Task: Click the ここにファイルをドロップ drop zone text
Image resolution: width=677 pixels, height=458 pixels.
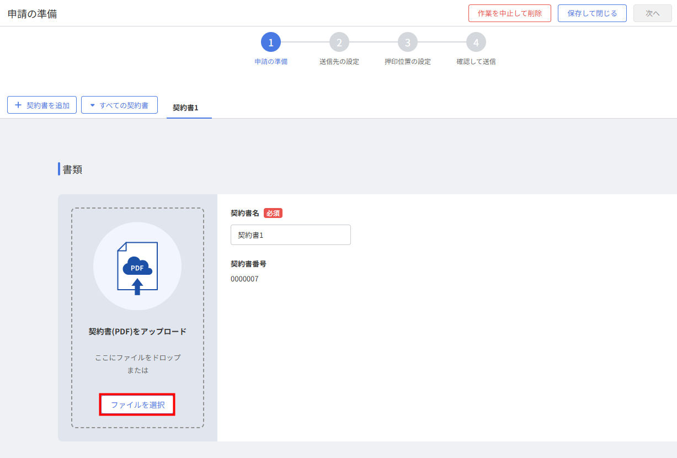Action: 137,358
